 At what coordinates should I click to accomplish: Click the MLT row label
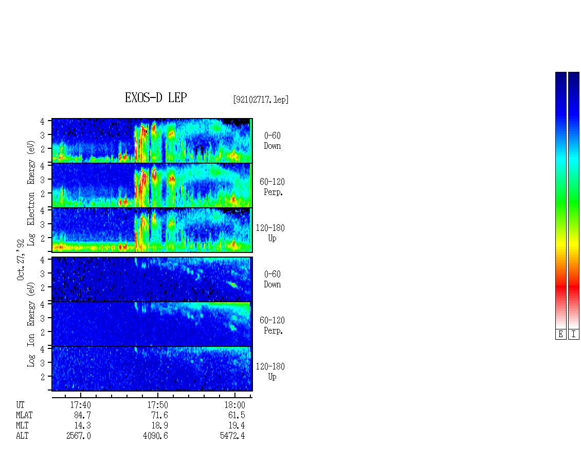coord(22,426)
